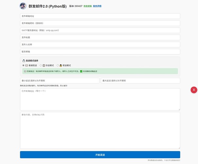The image size is (198, 164).
Task: Click the 密送模式 lock icon
Action: click(x=61, y=65)
